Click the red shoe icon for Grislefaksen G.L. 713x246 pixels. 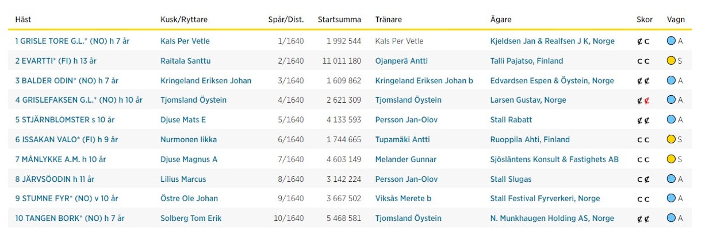coord(647,100)
